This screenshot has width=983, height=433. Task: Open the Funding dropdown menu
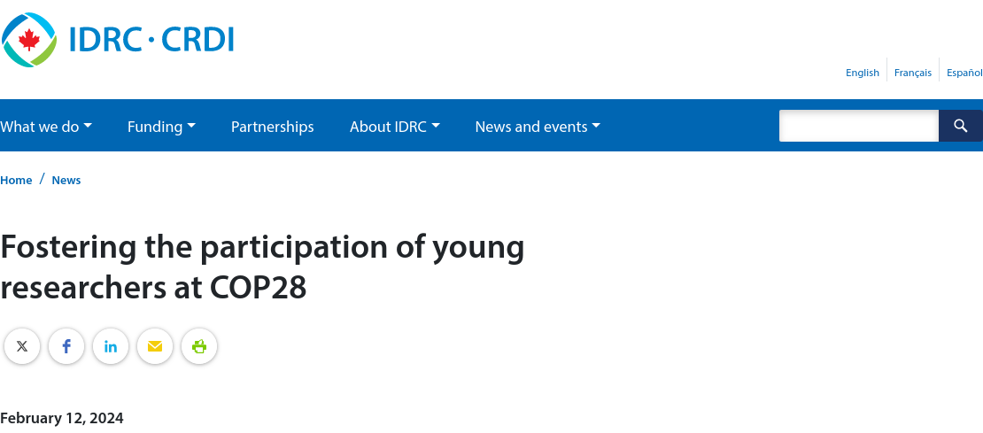point(161,127)
